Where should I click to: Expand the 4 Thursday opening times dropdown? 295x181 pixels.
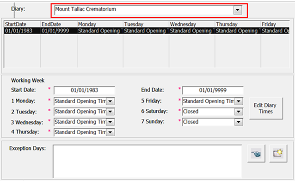click(x=110, y=132)
